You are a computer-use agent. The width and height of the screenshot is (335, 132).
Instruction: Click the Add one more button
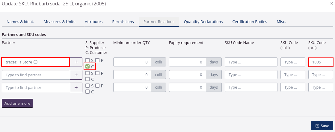[17, 103]
